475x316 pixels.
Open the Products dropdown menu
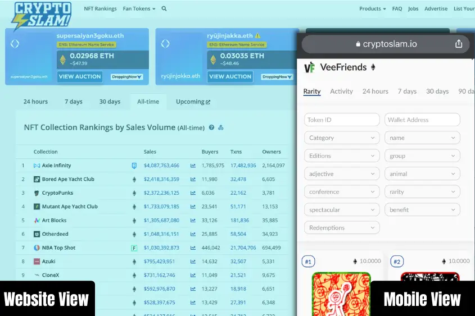(372, 9)
